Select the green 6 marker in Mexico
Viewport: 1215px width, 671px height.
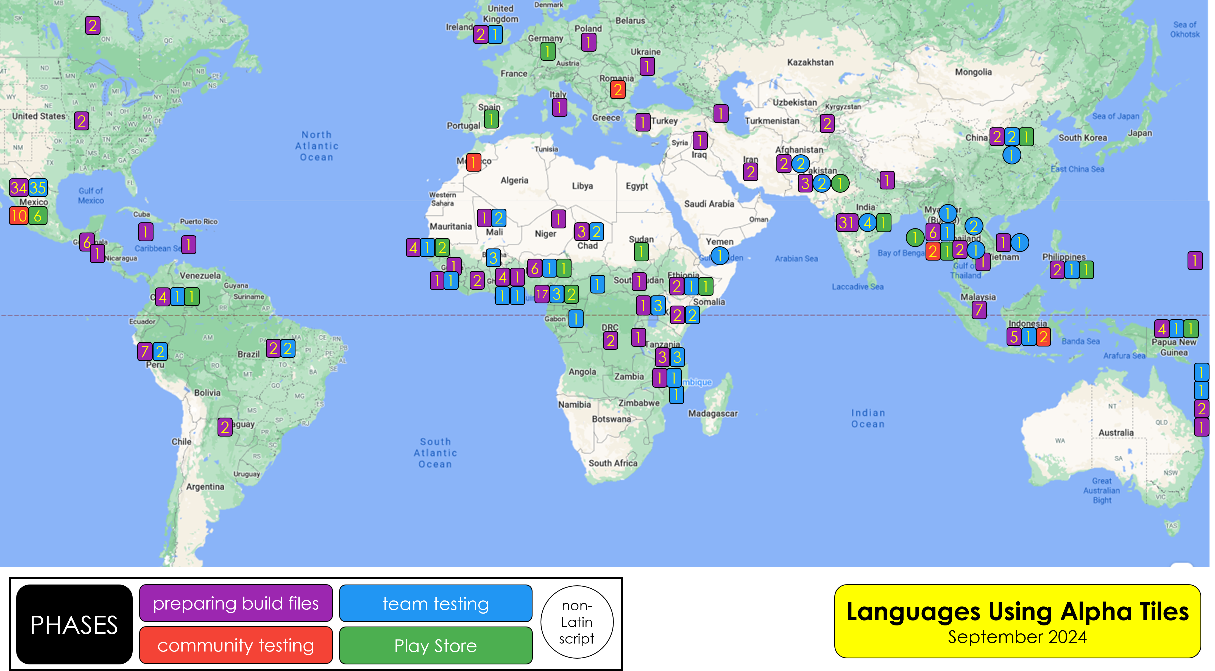coord(38,216)
